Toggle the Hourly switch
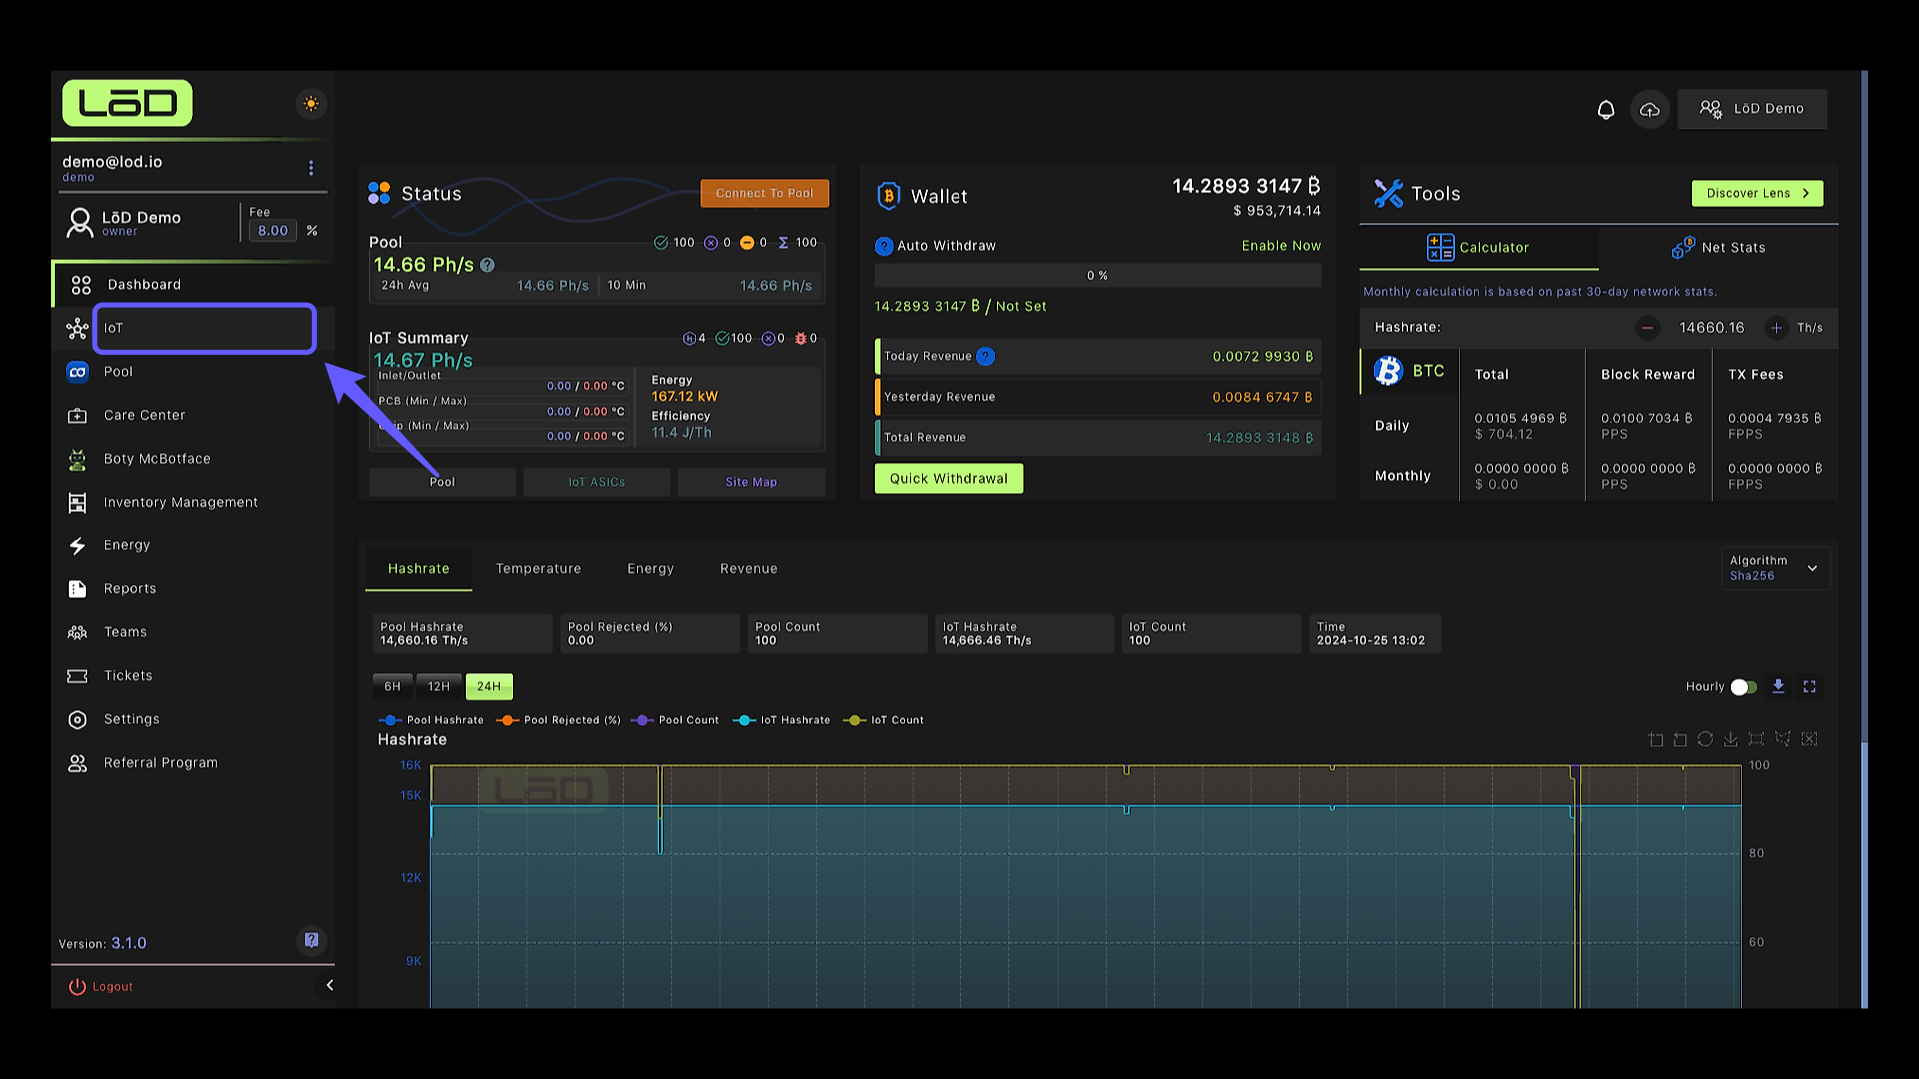This screenshot has width=1919, height=1079. click(1744, 687)
